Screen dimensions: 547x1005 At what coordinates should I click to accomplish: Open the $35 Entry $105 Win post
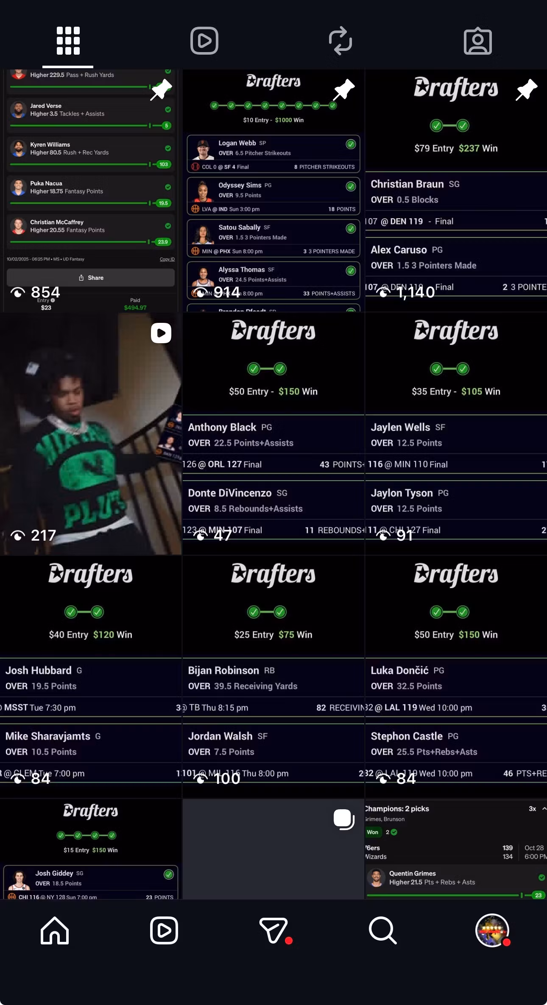click(456, 434)
